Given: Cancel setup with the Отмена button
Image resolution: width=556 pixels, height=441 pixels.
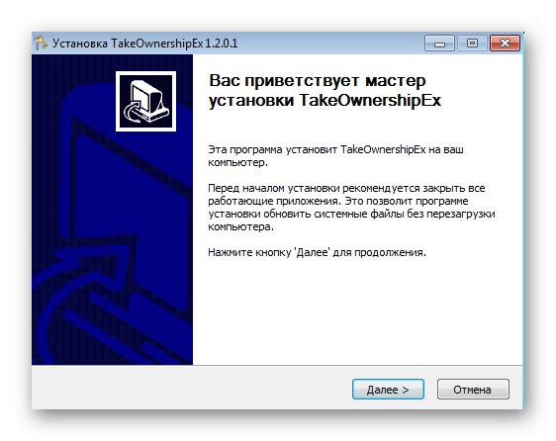Looking at the screenshot, I should 473,390.
